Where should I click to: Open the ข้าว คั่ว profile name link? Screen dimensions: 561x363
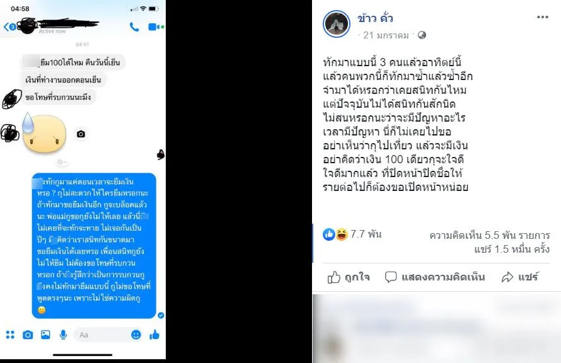375,18
